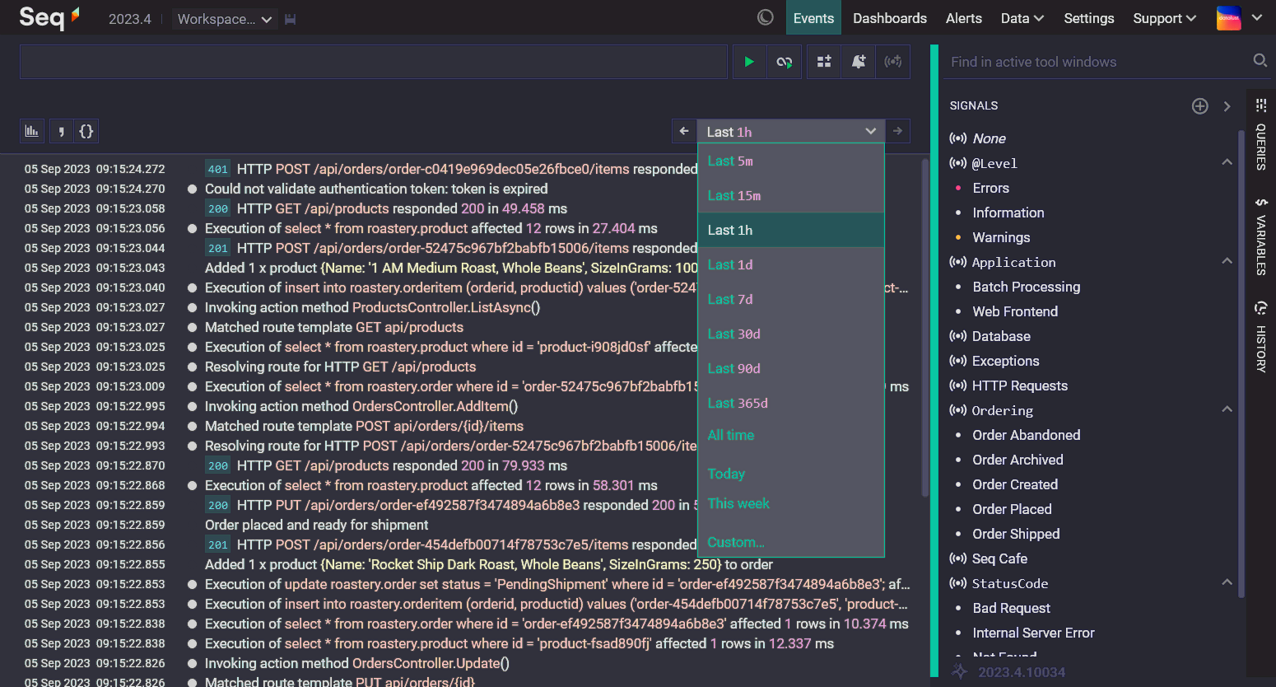Expand the Support menu
1276x687 pixels.
coord(1164,18)
